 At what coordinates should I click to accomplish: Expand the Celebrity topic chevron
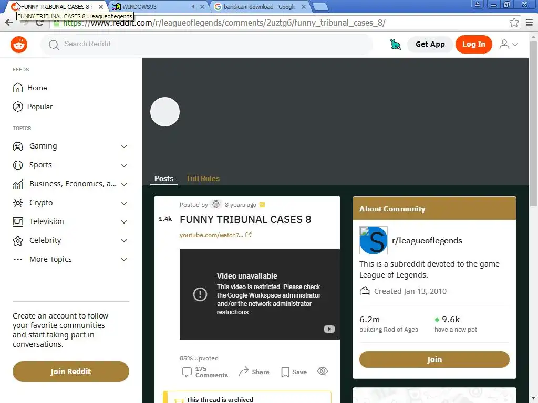[x=124, y=240]
